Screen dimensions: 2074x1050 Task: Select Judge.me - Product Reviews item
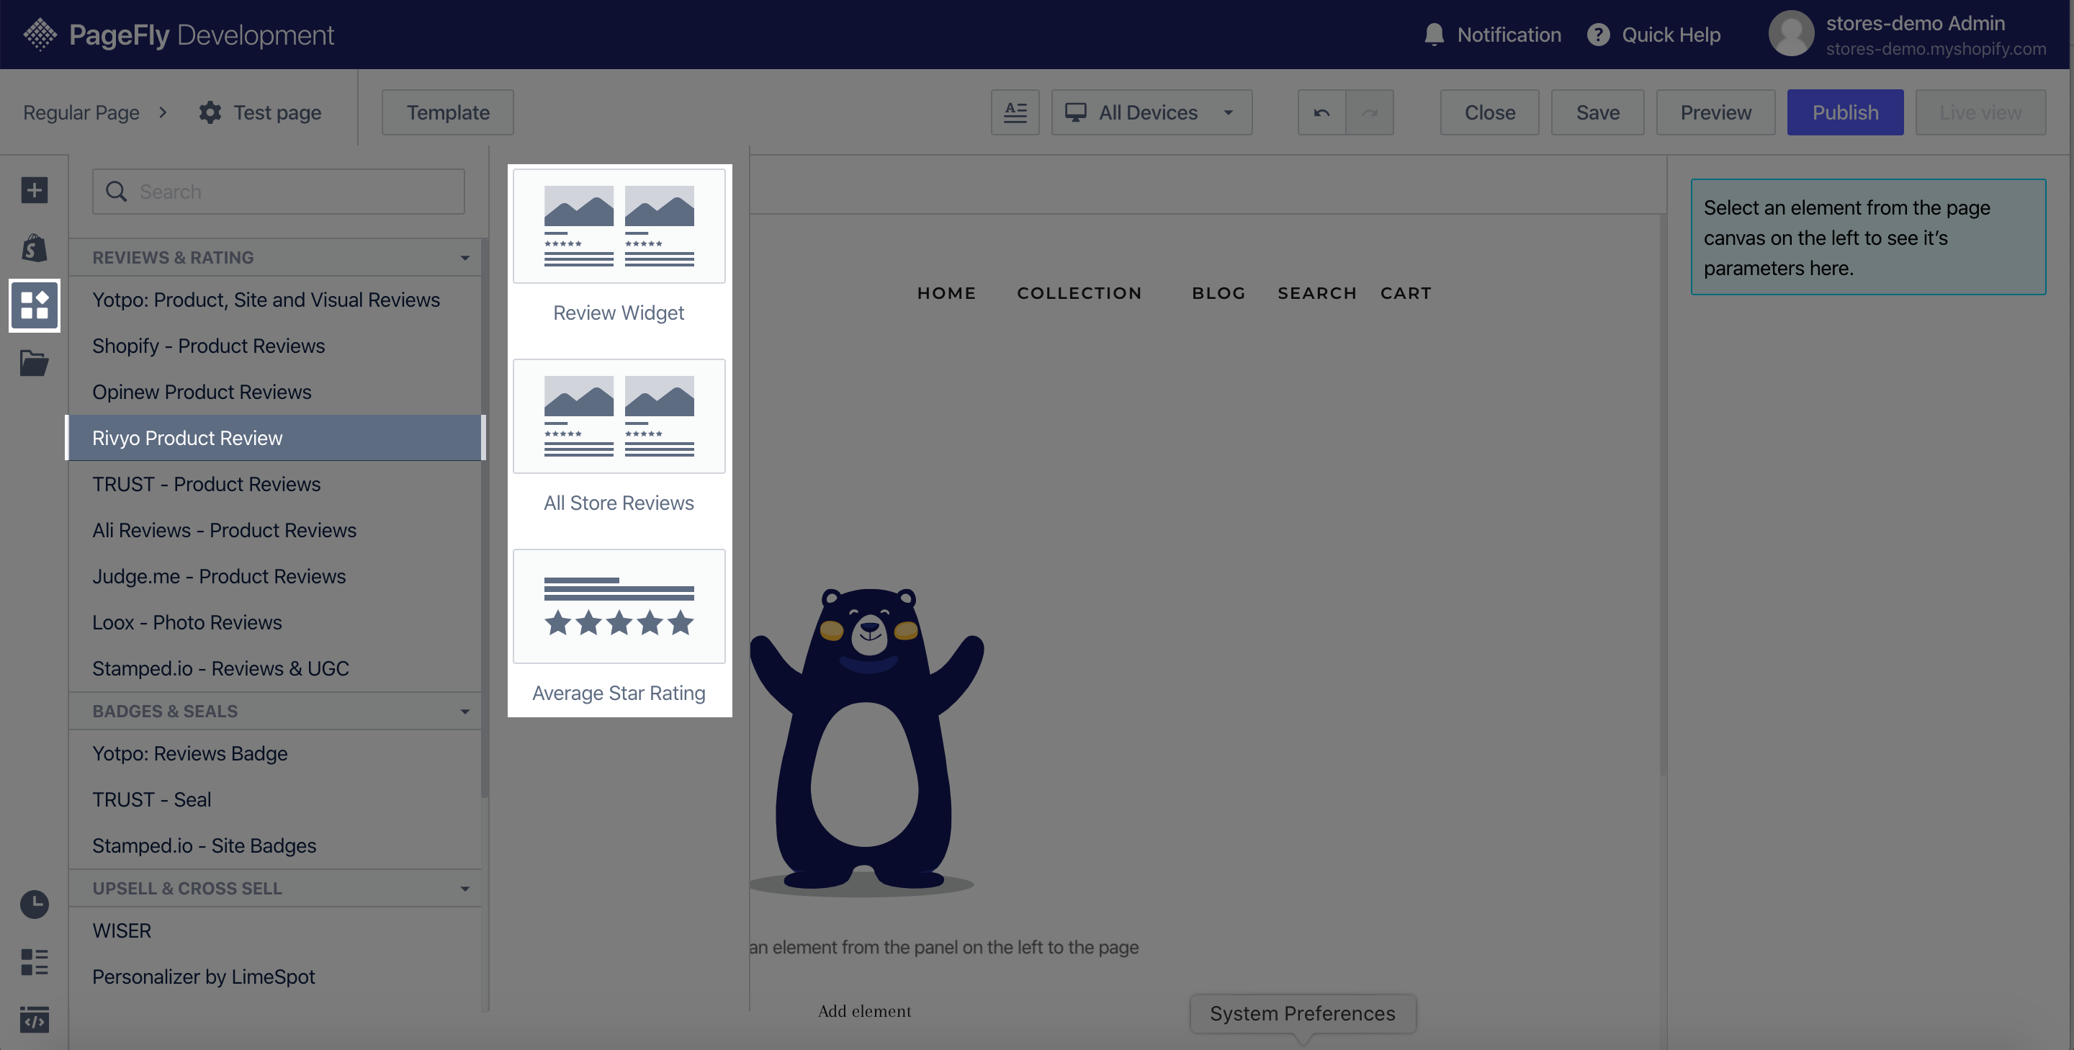tap(219, 577)
